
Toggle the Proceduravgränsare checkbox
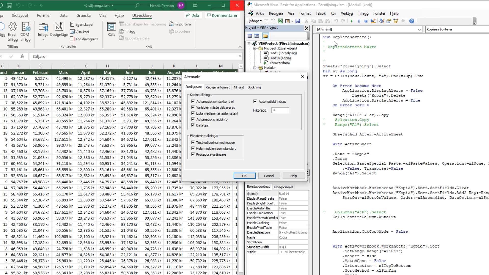click(193, 154)
